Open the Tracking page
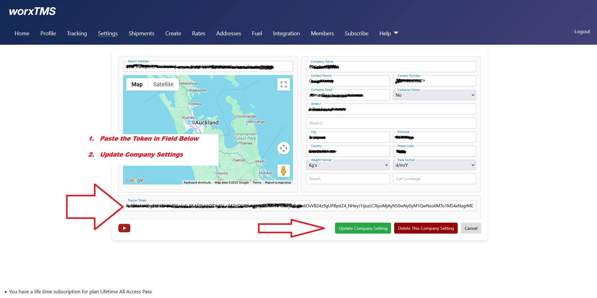This screenshot has width=597, height=298. coord(77,33)
